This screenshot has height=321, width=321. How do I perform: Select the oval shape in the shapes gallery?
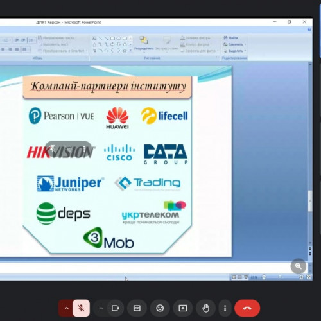click(x=119, y=39)
